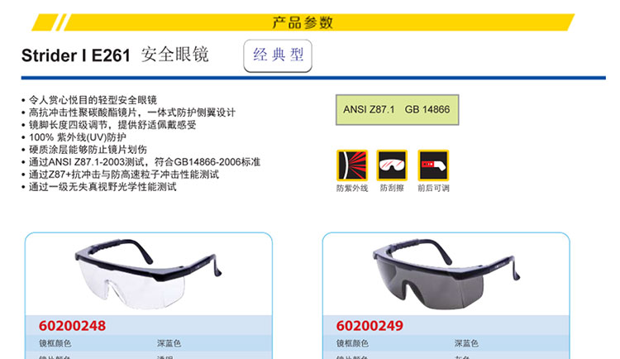
Task: Click product number 60200249
Action: pos(370,326)
